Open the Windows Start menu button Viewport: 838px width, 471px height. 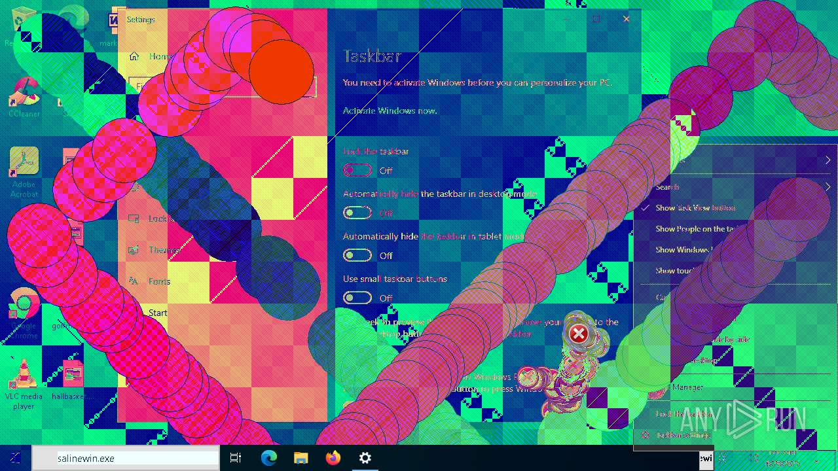pos(16,458)
